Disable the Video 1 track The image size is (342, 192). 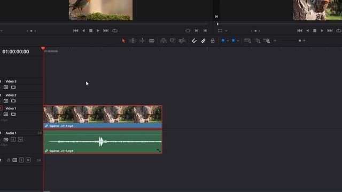[x=13, y=114]
